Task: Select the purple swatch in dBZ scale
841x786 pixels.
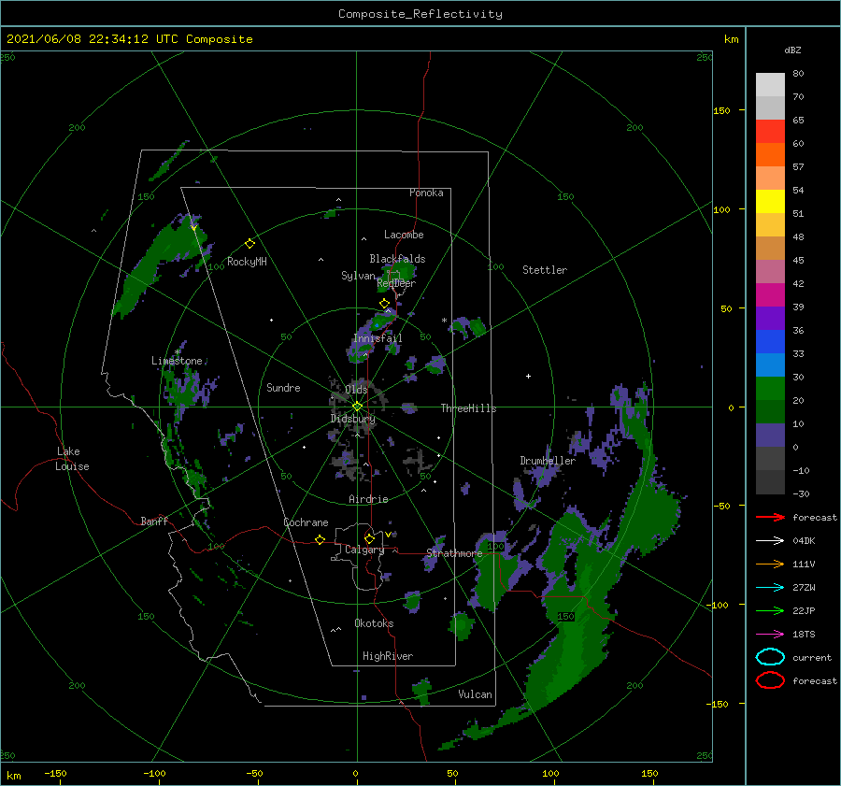Action: (x=770, y=318)
